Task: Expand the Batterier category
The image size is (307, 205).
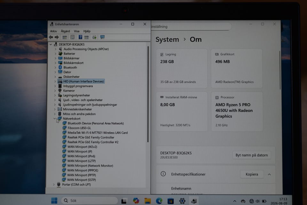Action: 55,54
